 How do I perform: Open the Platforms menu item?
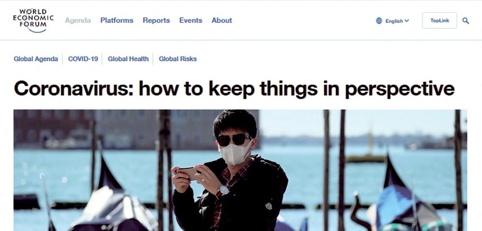[117, 21]
